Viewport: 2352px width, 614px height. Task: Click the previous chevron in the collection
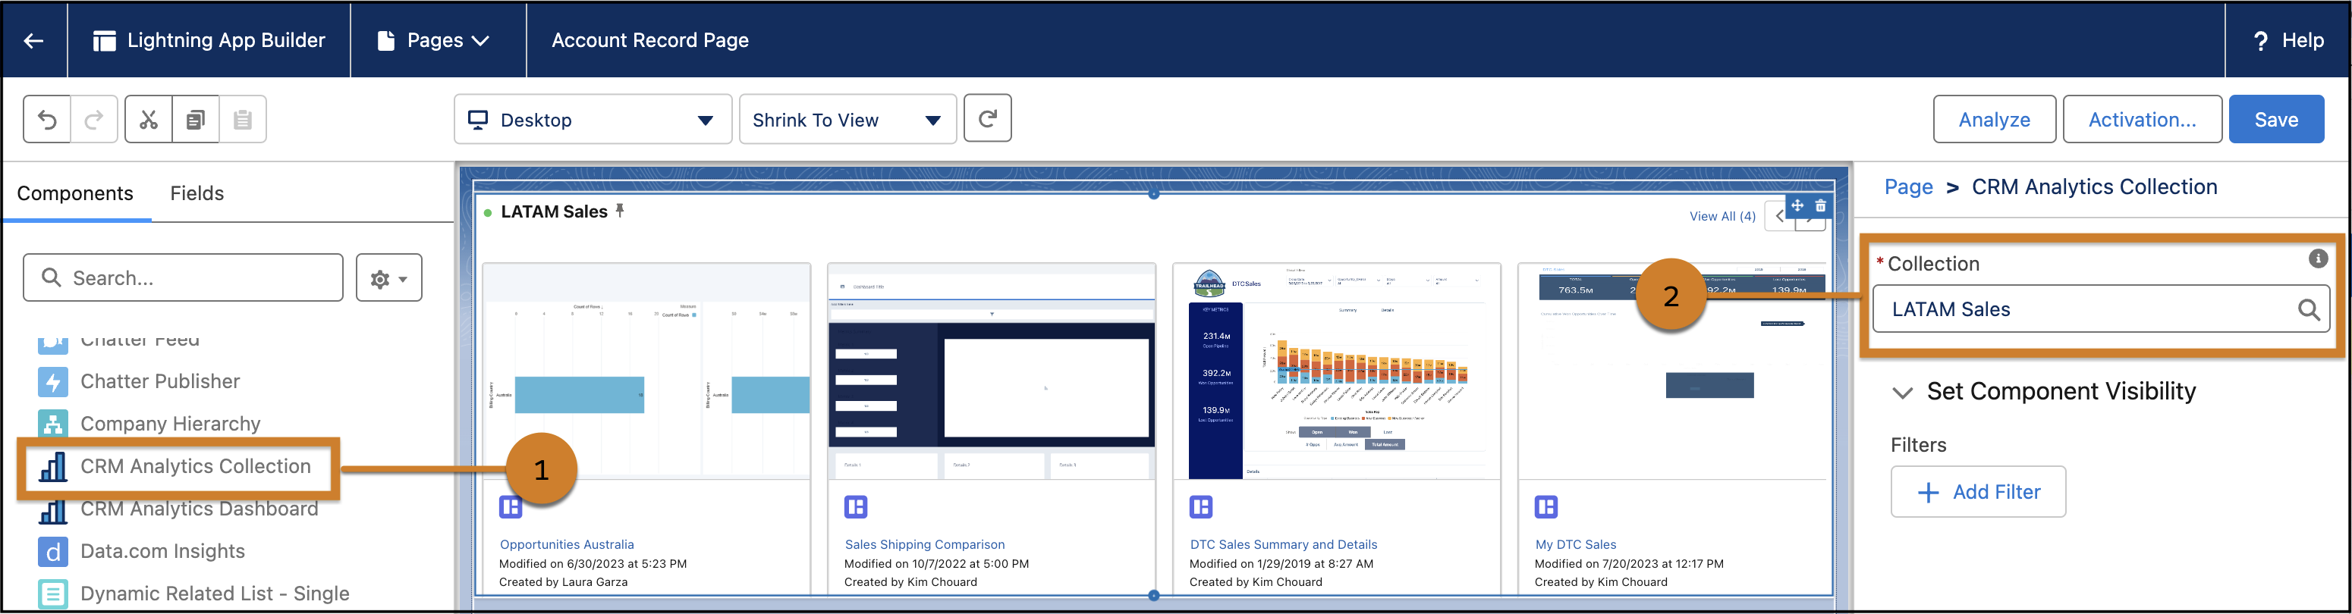point(1779,217)
